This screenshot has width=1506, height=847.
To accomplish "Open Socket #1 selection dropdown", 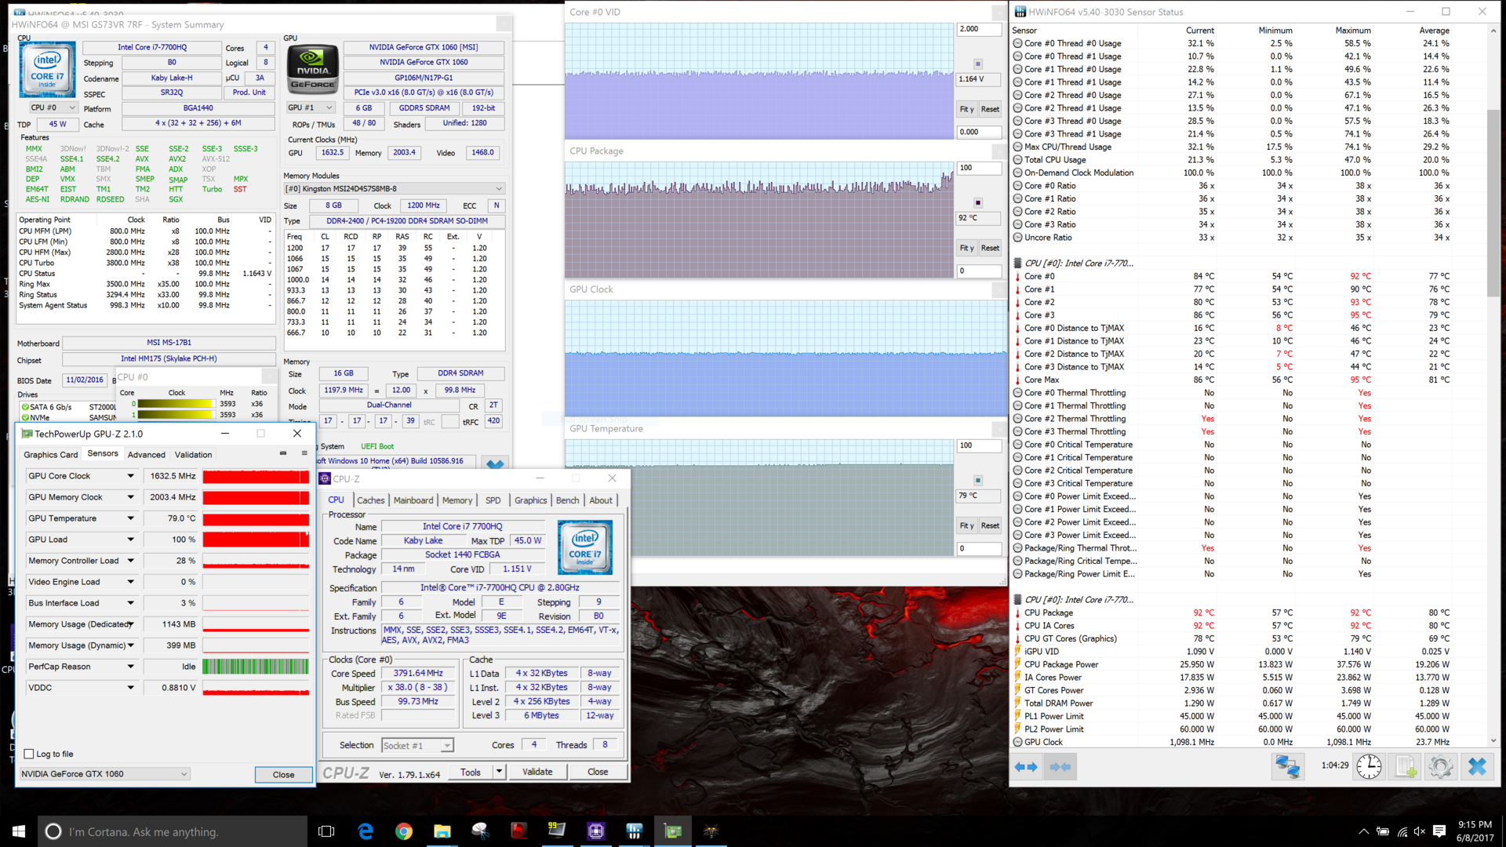I will pyautogui.click(x=417, y=746).
